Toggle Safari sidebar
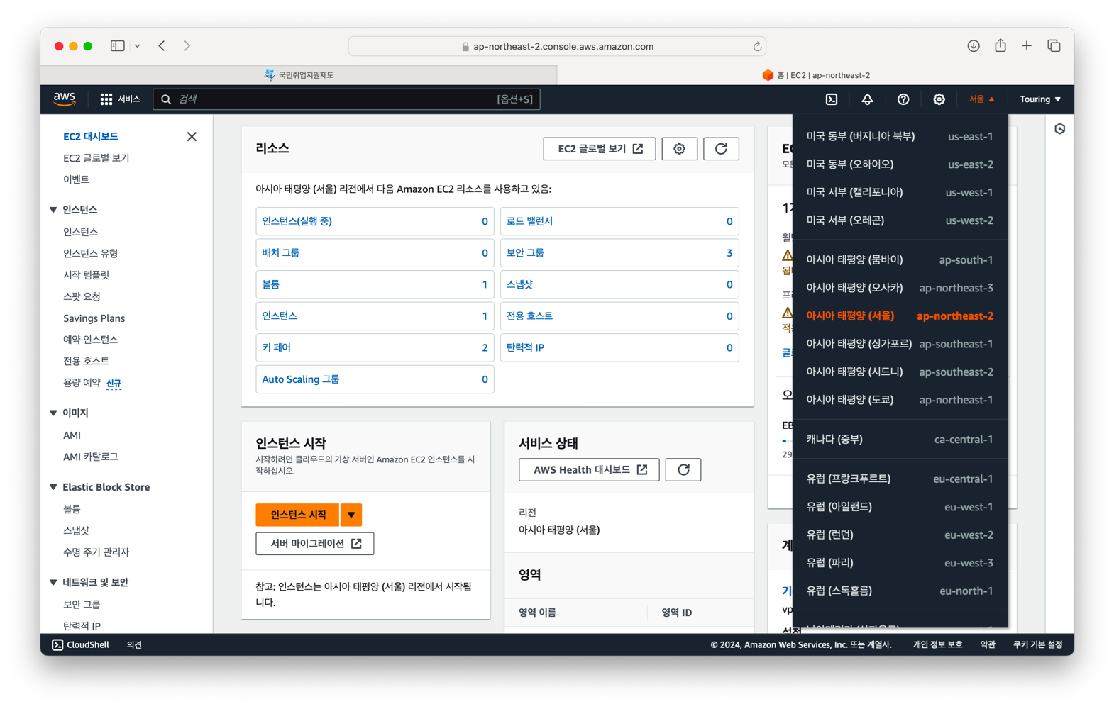 tap(118, 46)
